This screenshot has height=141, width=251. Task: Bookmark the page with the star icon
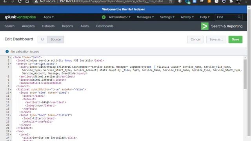171,2
